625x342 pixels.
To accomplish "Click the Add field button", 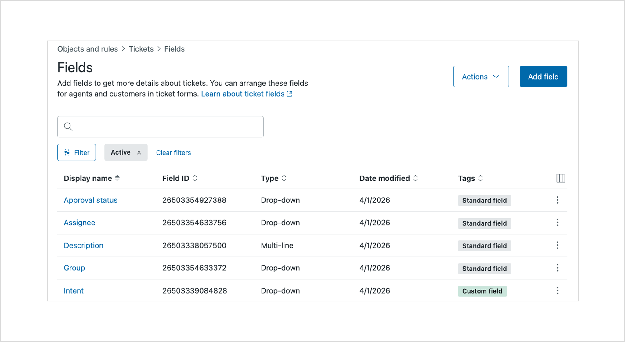I will pos(543,77).
